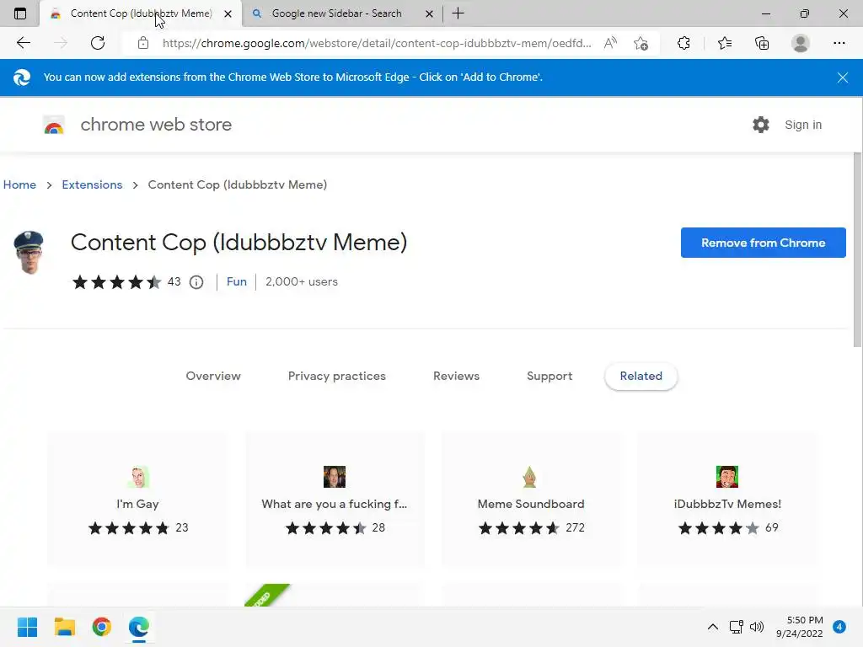Open Read aloud icon in address bar
The height and width of the screenshot is (647, 863).
(x=610, y=43)
